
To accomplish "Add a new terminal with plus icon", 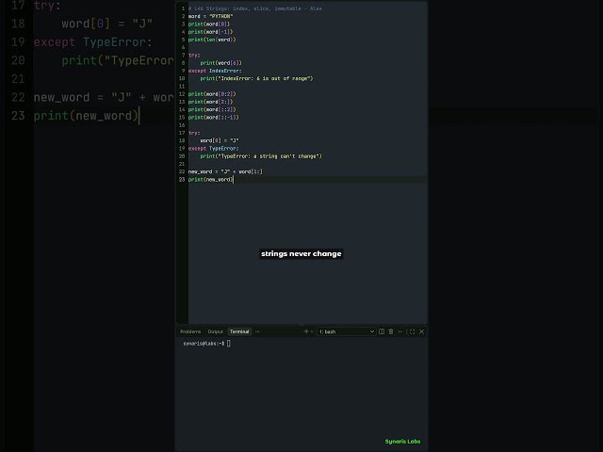I will tap(306, 331).
